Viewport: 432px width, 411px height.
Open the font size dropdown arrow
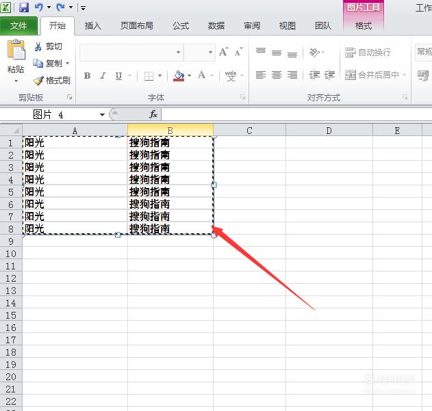pyautogui.click(x=210, y=52)
